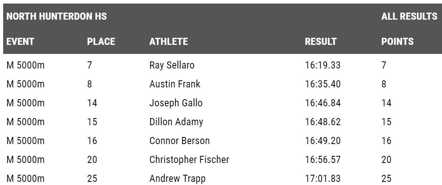Click the POINTS column header

pos(397,42)
